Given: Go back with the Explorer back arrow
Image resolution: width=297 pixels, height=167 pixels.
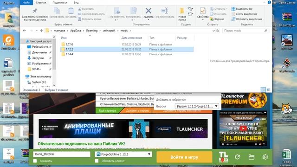Looking at the screenshot, I should click(x=24, y=31).
